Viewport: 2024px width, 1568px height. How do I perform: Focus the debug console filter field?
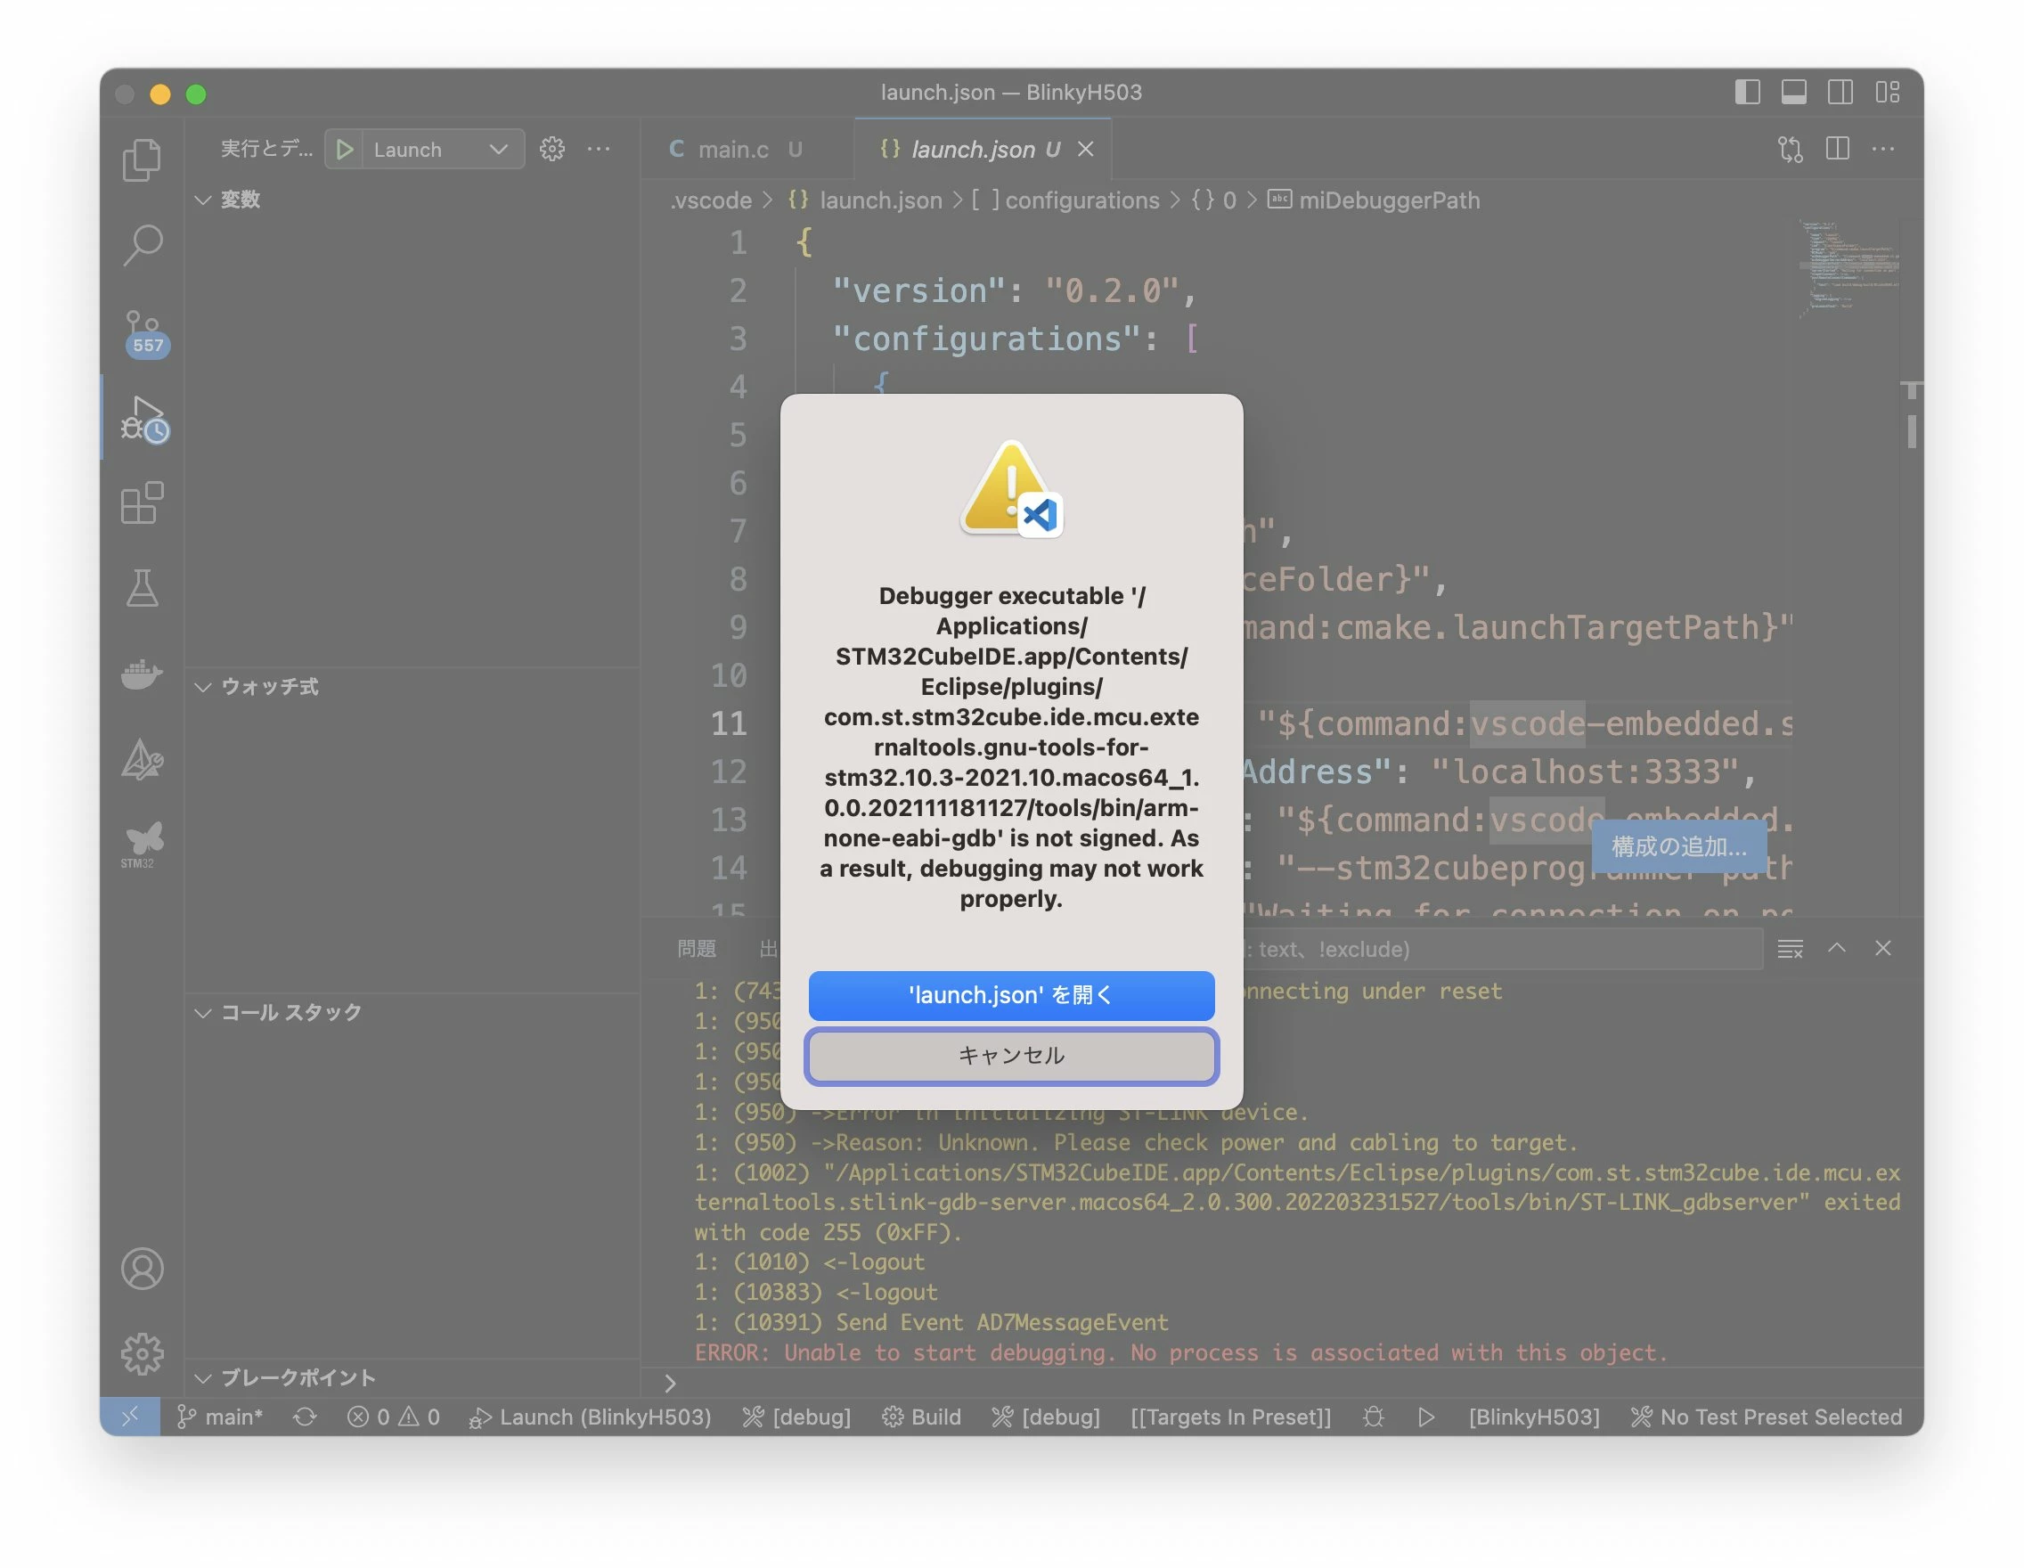[x=1501, y=949]
